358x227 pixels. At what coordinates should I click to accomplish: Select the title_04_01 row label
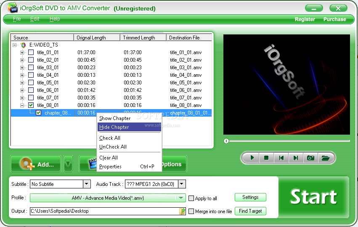(48, 75)
